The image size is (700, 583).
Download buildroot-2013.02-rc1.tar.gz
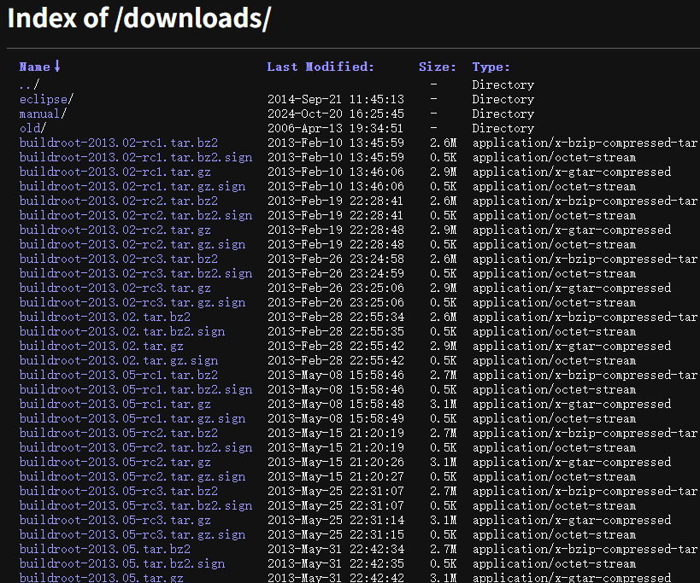coord(115,172)
